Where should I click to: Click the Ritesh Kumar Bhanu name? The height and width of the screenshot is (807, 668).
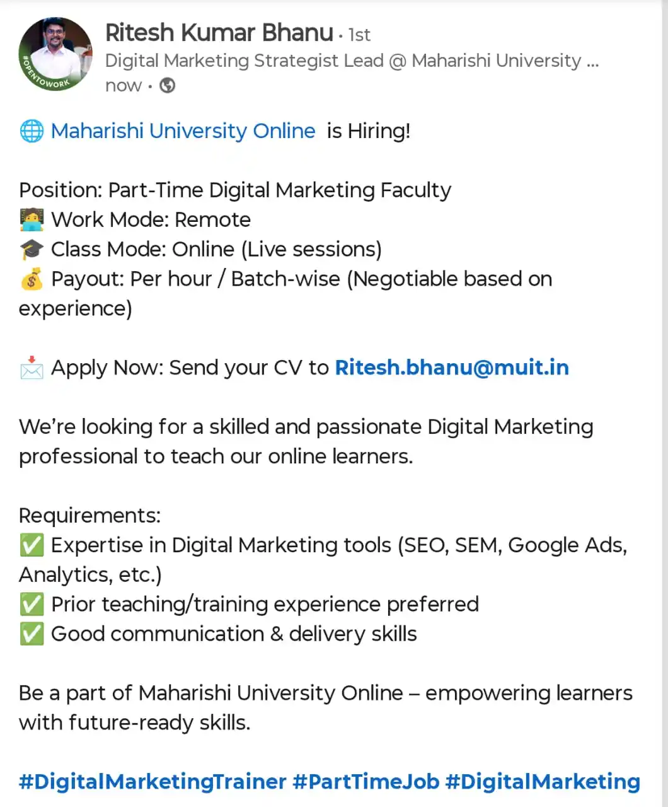click(219, 32)
